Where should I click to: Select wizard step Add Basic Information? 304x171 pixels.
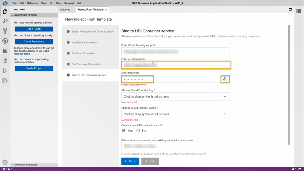[x=85, y=43]
